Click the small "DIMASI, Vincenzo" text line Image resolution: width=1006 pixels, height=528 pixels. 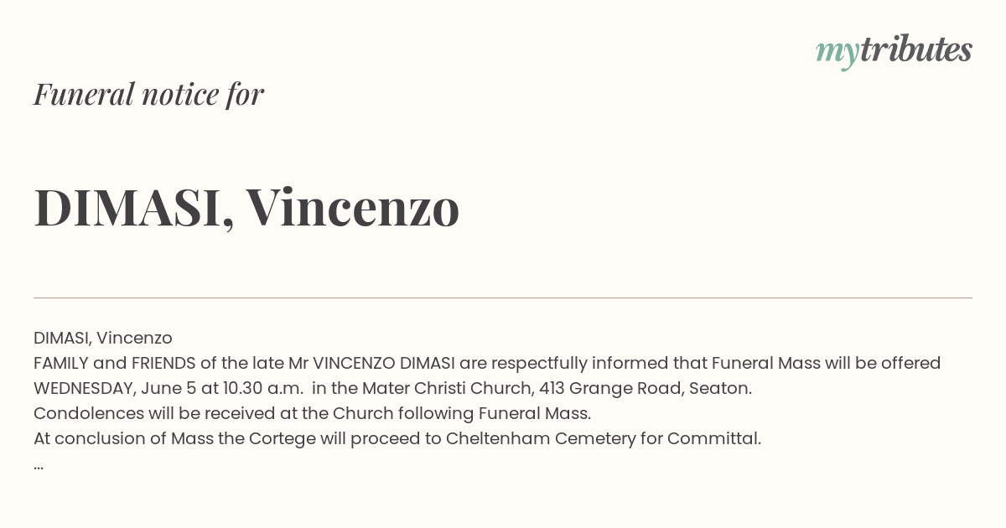coord(103,338)
